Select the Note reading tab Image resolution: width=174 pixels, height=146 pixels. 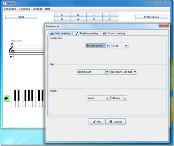[60, 33]
